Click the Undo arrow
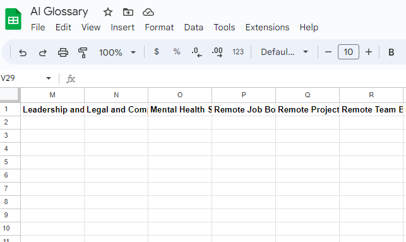 coord(23,52)
